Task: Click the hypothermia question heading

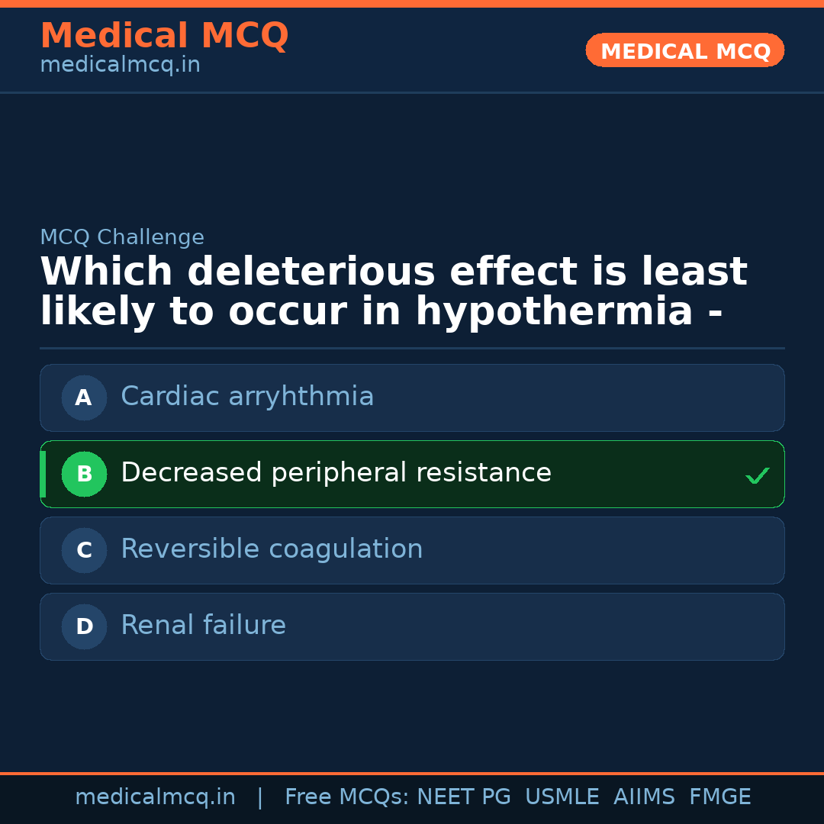Action: click(393, 292)
